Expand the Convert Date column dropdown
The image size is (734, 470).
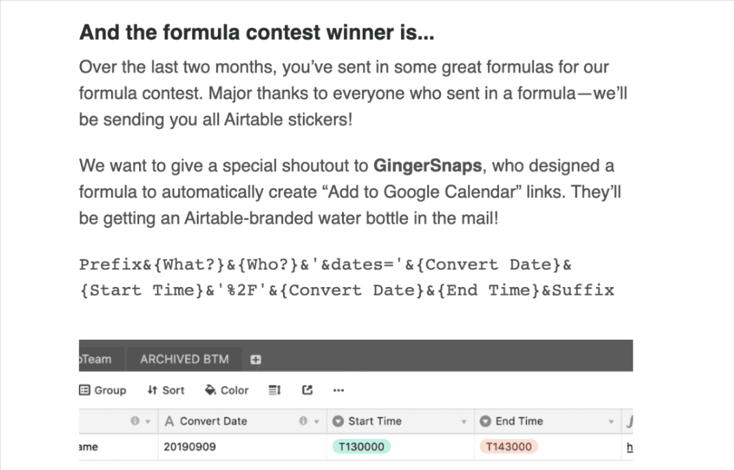317,421
